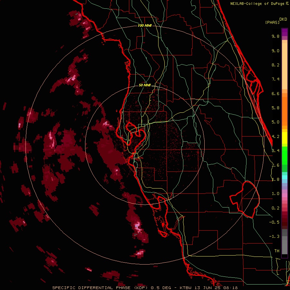The width and height of the screenshot is (290, 290).
Task: Click the 13 JUN 25 date stamp
Action: click(208, 288)
